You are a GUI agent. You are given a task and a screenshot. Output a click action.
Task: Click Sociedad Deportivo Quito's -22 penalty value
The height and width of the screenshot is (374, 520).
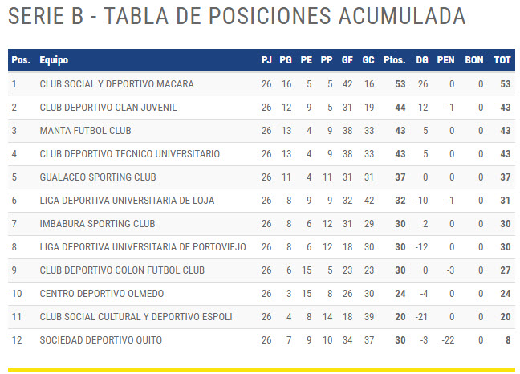pyautogui.click(x=448, y=340)
